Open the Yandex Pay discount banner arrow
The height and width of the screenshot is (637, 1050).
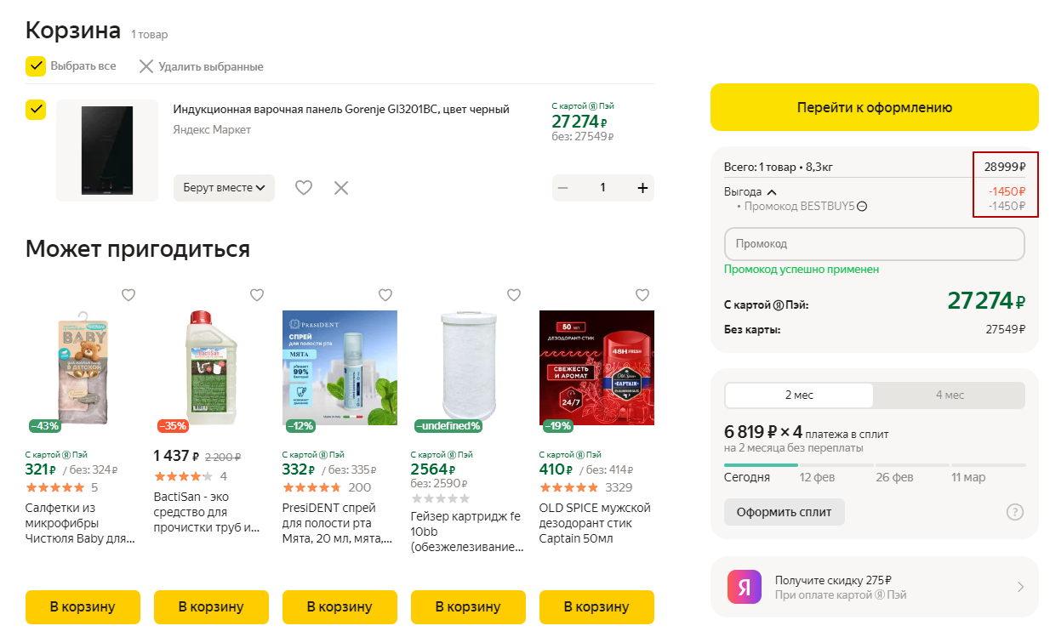pyautogui.click(x=1020, y=587)
